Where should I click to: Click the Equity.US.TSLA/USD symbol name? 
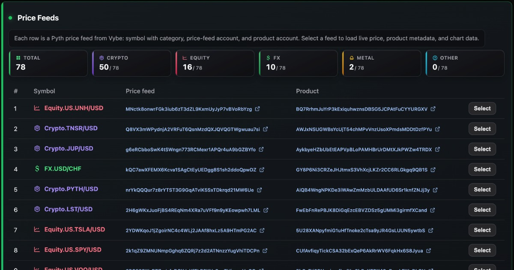[75, 230]
